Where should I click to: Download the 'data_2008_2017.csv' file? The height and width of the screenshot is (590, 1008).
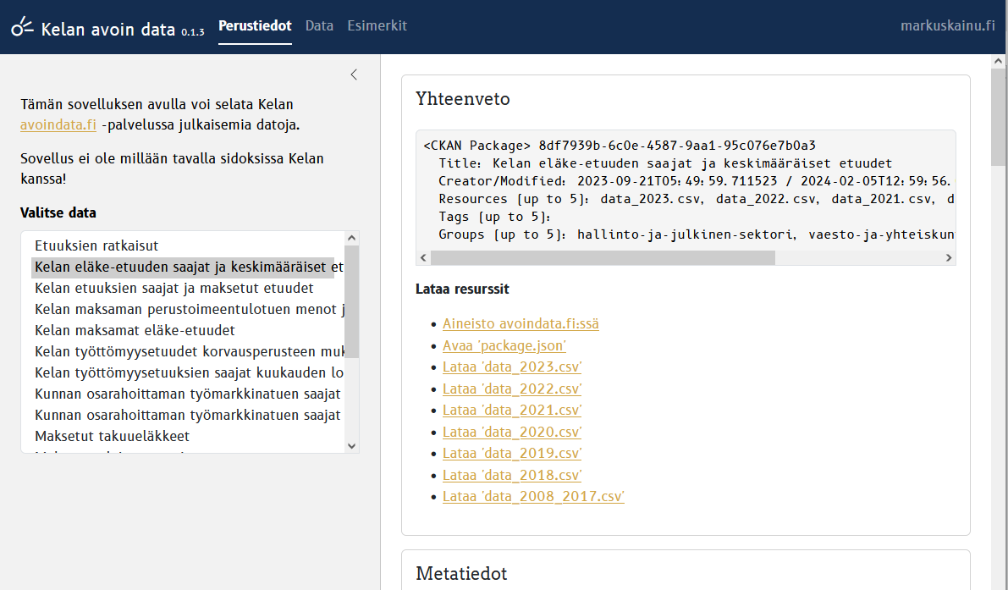(533, 497)
